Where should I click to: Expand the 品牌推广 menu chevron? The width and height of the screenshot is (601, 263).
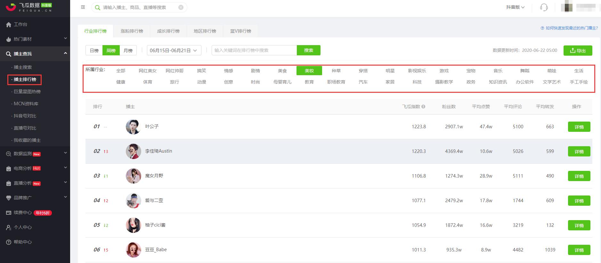[x=65, y=197]
